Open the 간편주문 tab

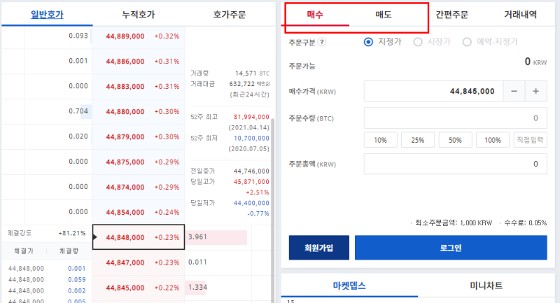tap(451, 15)
